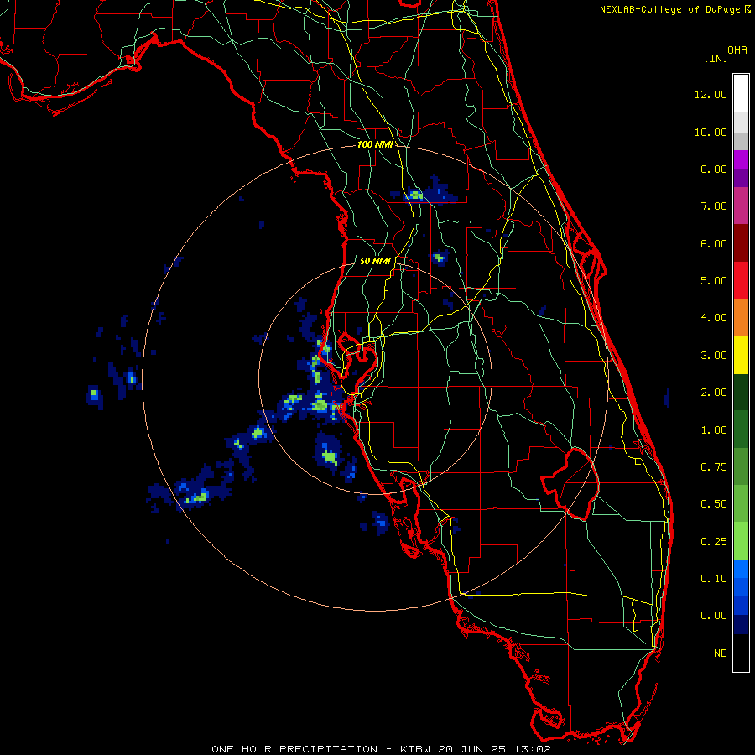Click the dark green 2.00 color band in legend
755x755 pixels.
pos(741,392)
